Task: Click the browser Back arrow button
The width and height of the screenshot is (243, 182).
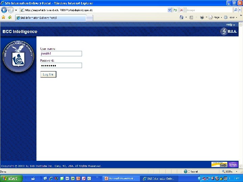Action: 4,10
